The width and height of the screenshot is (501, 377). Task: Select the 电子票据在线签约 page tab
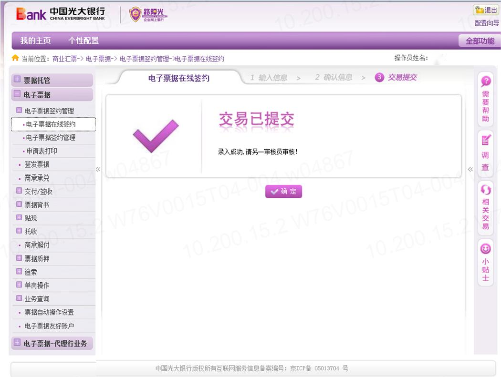[179, 78]
